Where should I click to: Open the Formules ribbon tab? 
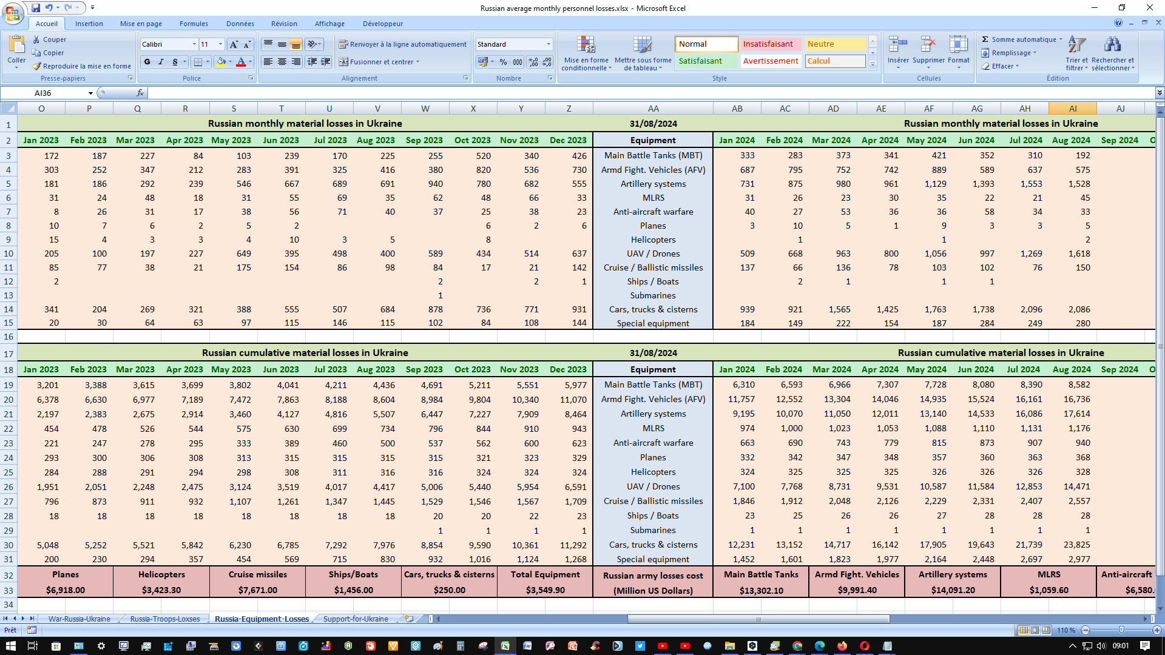pyautogui.click(x=194, y=24)
